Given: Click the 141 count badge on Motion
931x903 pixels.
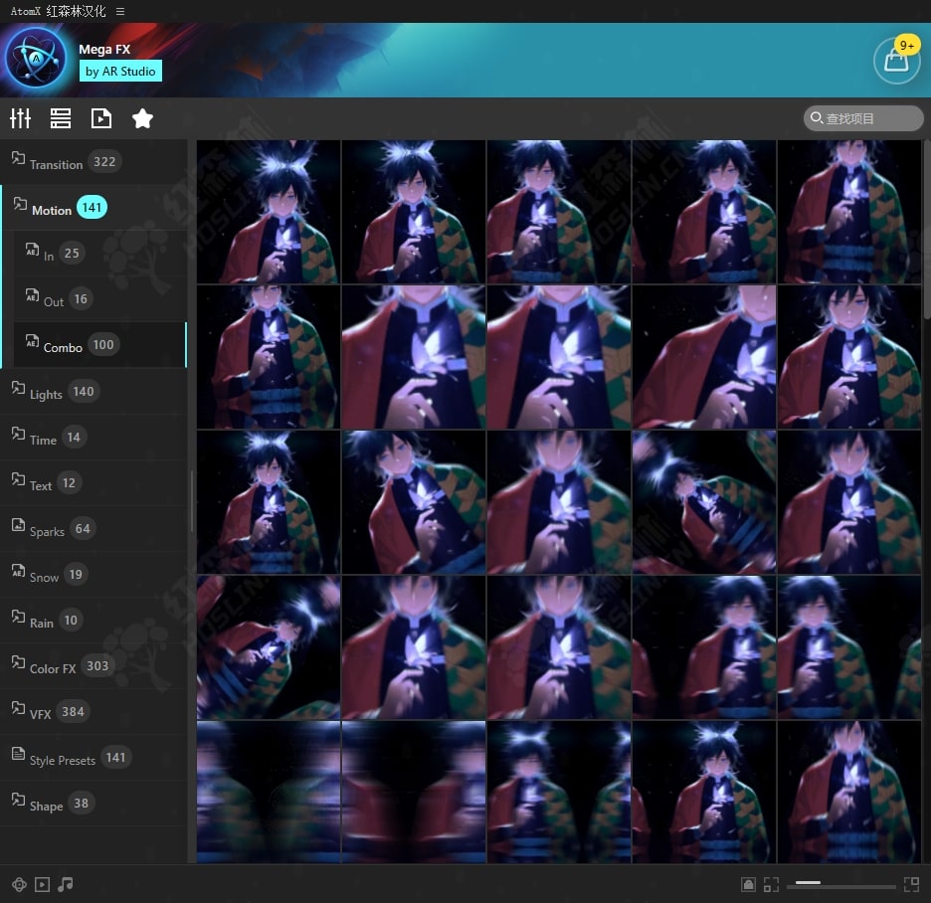Looking at the screenshot, I should pyautogui.click(x=93, y=207).
